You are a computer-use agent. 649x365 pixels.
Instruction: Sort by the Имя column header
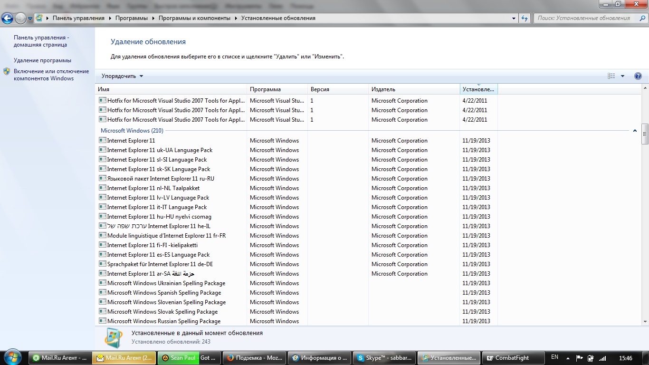(x=171, y=89)
